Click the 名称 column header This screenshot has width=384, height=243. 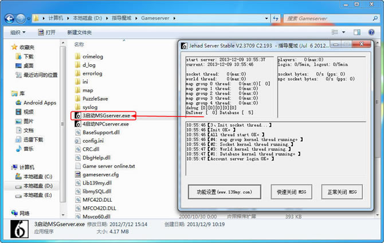click(79, 44)
